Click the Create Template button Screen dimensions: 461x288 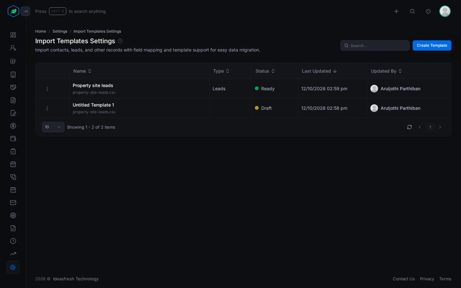click(x=432, y=45)
